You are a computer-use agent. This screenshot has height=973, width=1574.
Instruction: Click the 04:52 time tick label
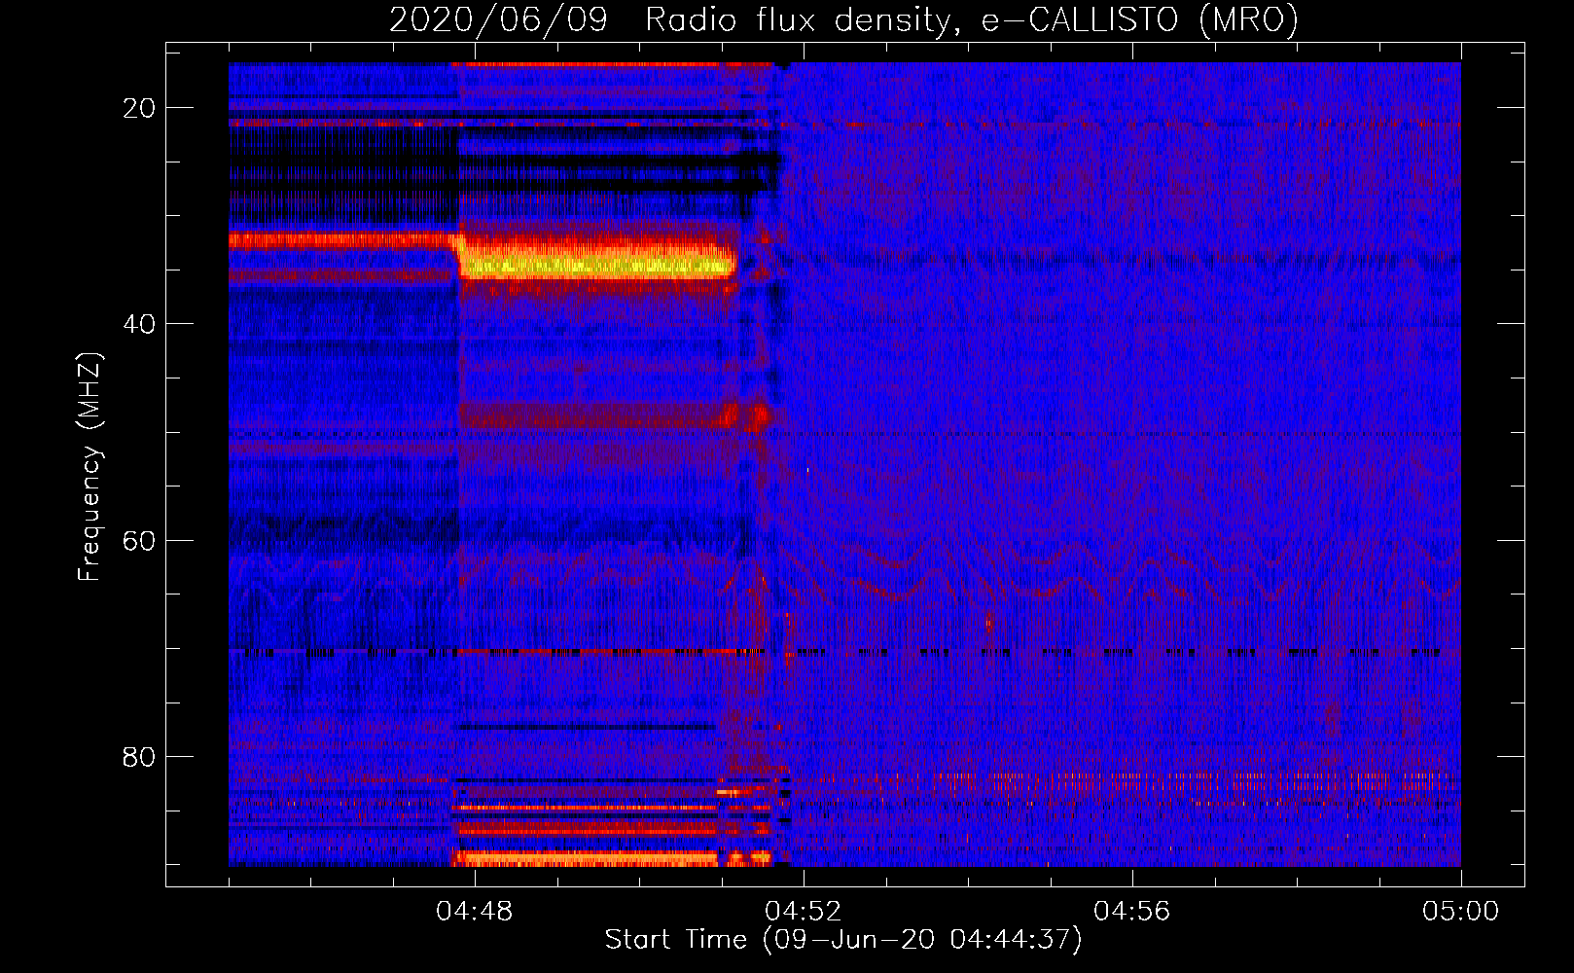(804, 912)
